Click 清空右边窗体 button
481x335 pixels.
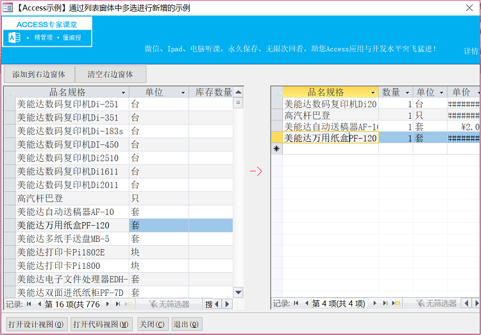[x=110, y=74]
